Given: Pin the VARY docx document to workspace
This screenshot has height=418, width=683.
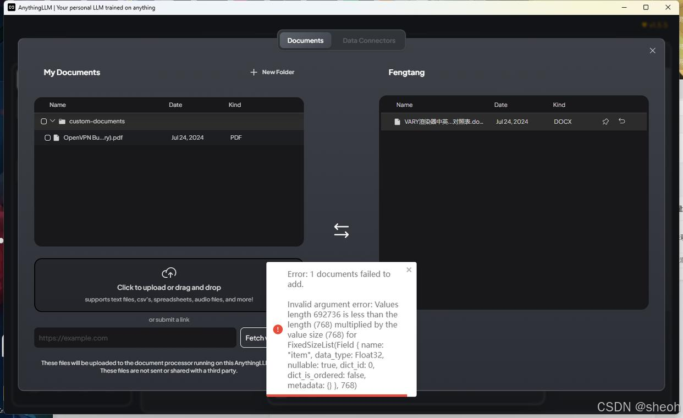Looking at the screenshot, I should click(x=605, y=122).
